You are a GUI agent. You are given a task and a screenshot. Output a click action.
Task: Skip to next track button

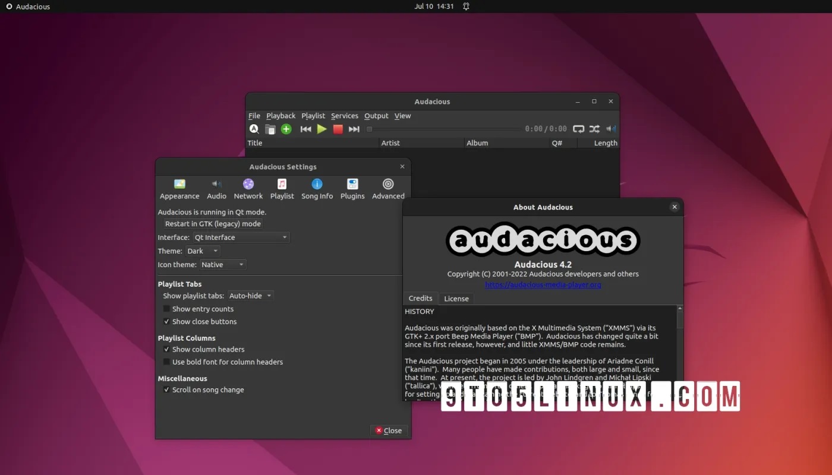(x=354, y=129)
